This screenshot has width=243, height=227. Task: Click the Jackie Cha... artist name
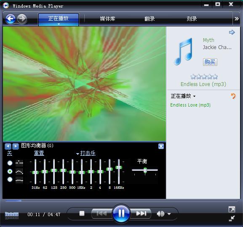point(217,47)
